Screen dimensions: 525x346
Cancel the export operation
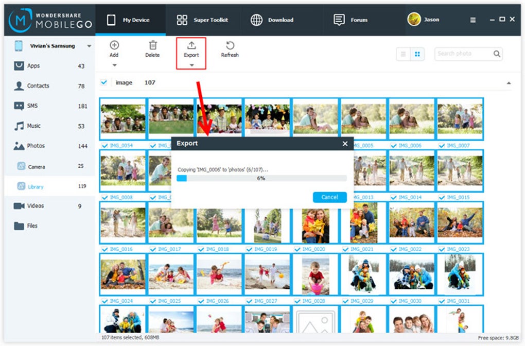click(x=329, y=197)
